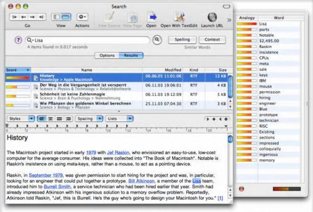This screenshot has height=212, width=313.
Task: Select $2,495.00 in drawer list
Action: [269, 41]
